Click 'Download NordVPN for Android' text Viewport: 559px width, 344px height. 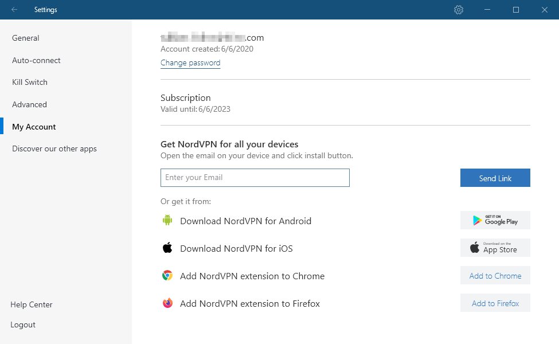[245, 221]
